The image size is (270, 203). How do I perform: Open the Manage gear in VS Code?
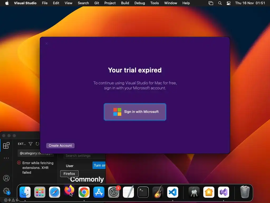pyautogui.click(x=6, y=191)
